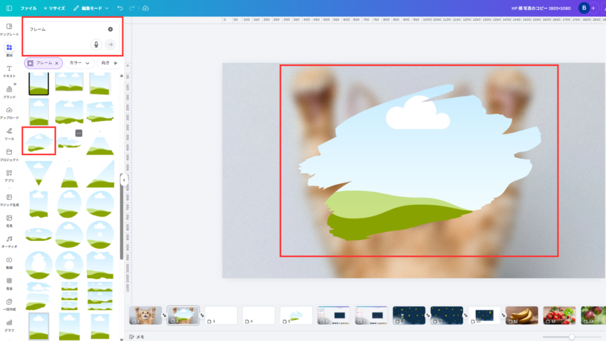Open the グラフ panel
Screen dimensions: 606x341
9,325
